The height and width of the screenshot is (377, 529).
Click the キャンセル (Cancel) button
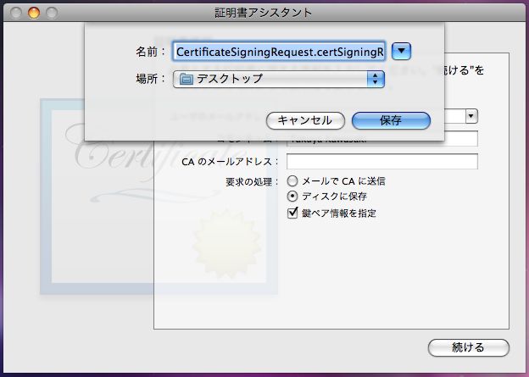pos(305,120)
